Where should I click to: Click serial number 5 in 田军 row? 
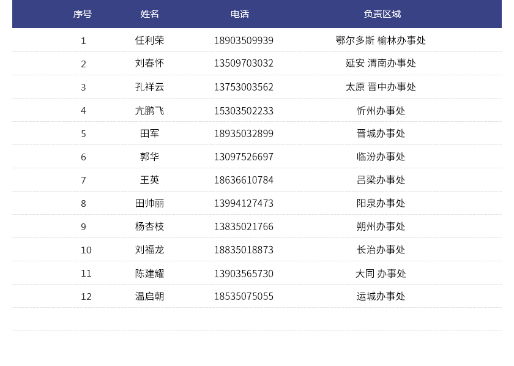tap(84, 134)
